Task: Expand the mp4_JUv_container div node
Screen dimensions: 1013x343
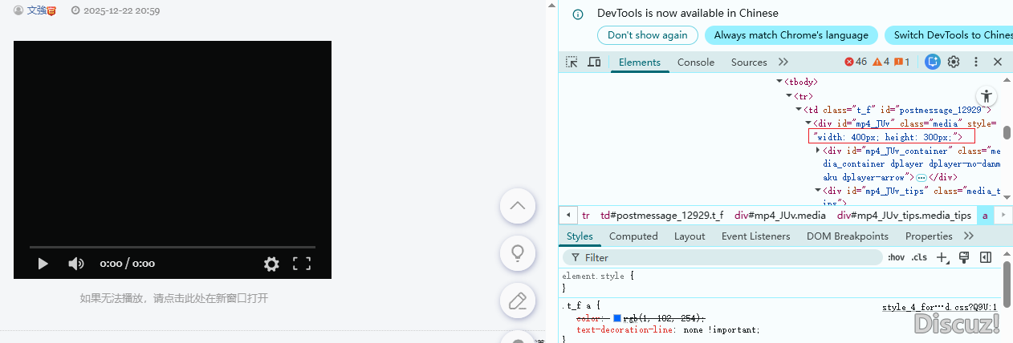Action: coord(818,151)
